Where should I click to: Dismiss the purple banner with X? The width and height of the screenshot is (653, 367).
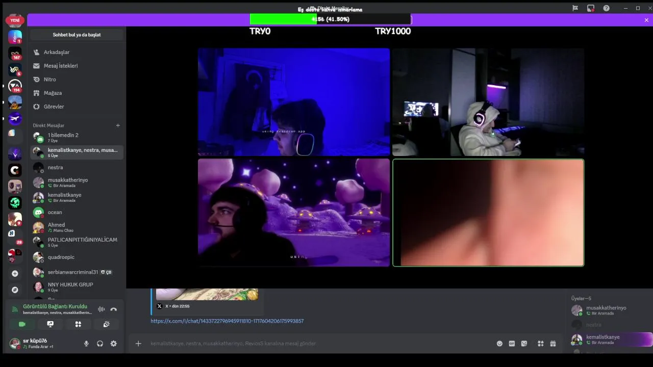(x=646, y=20)
